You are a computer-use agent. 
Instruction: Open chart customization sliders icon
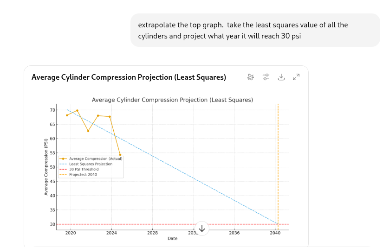click(266, 77)
